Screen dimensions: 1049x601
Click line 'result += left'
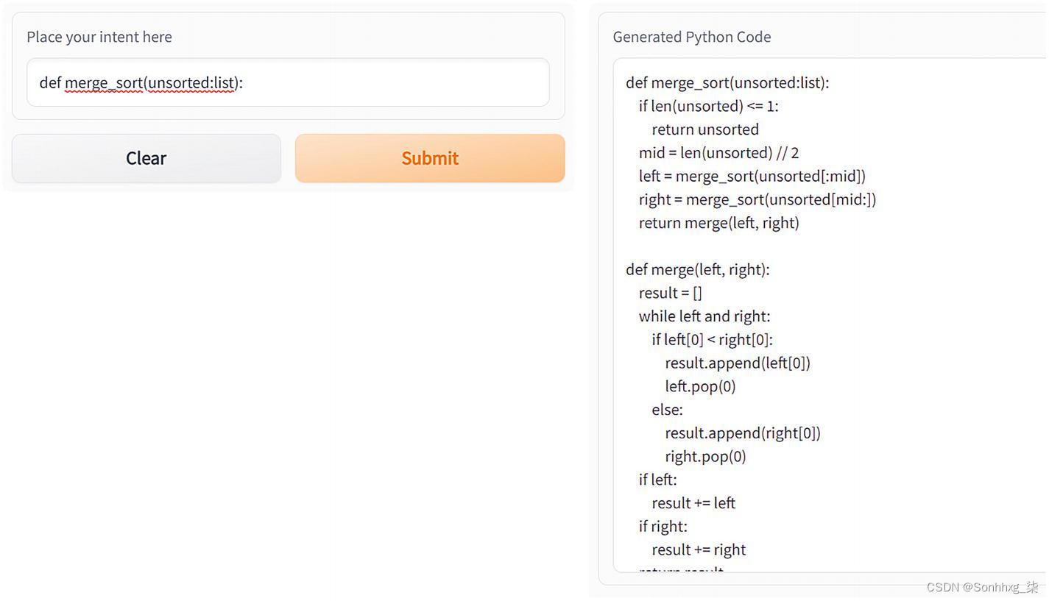coord(693,503)
